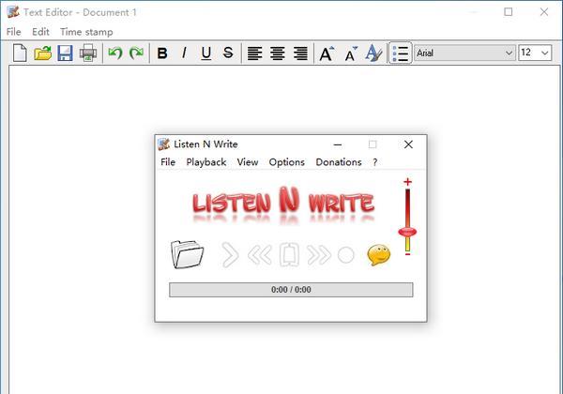Print the document using the printer icon
Image resolution: width=563 pixels, height=394 pixels.
pyautogui.click(x=88, y=53)
